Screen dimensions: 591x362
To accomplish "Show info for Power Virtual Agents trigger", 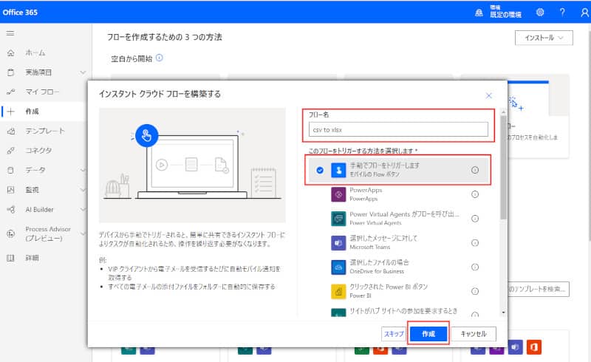I will (475, 219).
